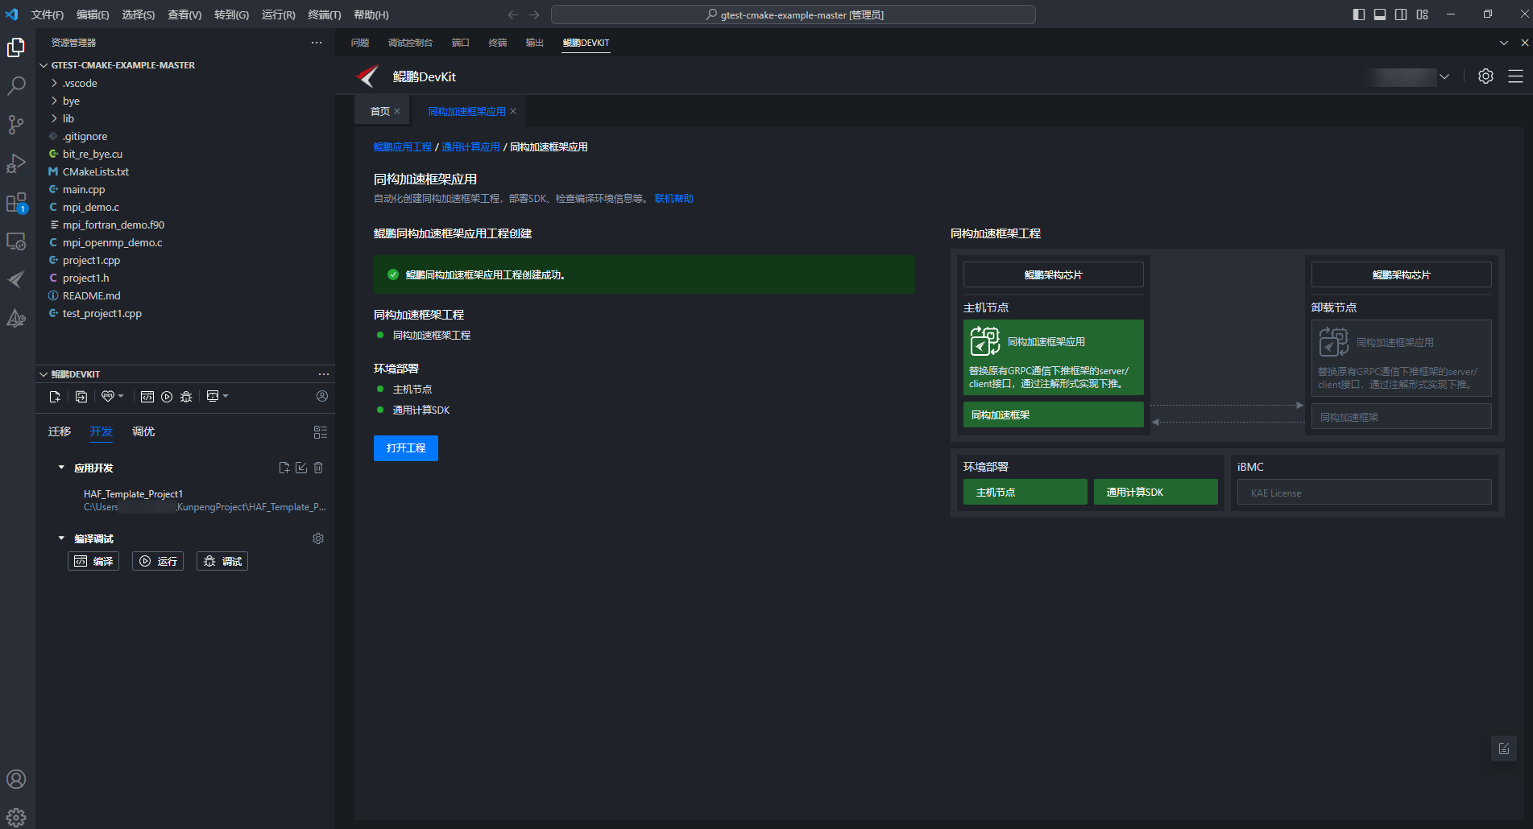Viewport: 1533px width, 829px height.
Task: Click checklist icon beside 调优 tab
Action: pyautogui.click(x=321, y=432)
